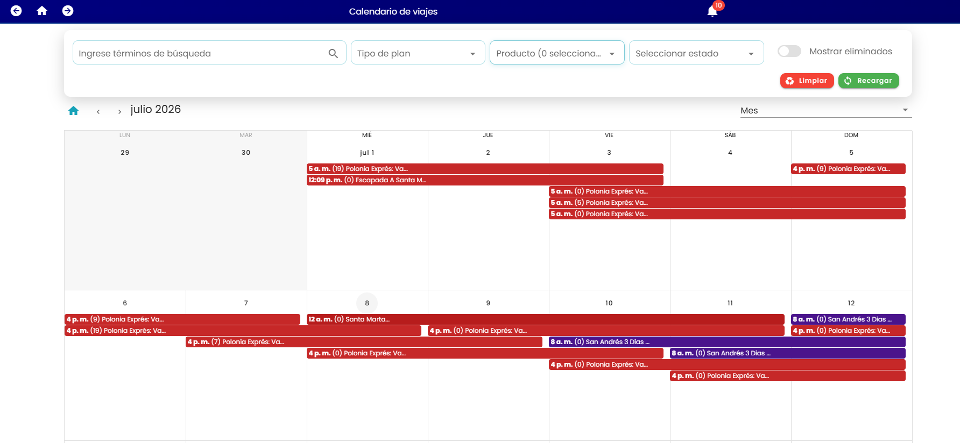Viewport: 960px width, 443px height.
Task: Toggle Mostrar eliminados switch
Action: (x=789, y=51)
